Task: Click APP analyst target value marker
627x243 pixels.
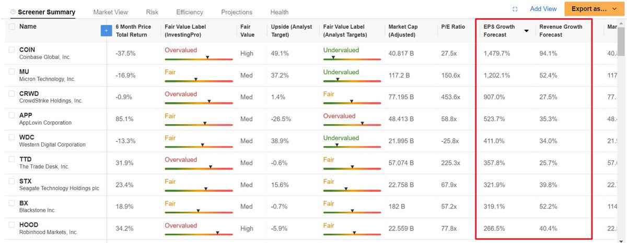Action: click(363, 123)
